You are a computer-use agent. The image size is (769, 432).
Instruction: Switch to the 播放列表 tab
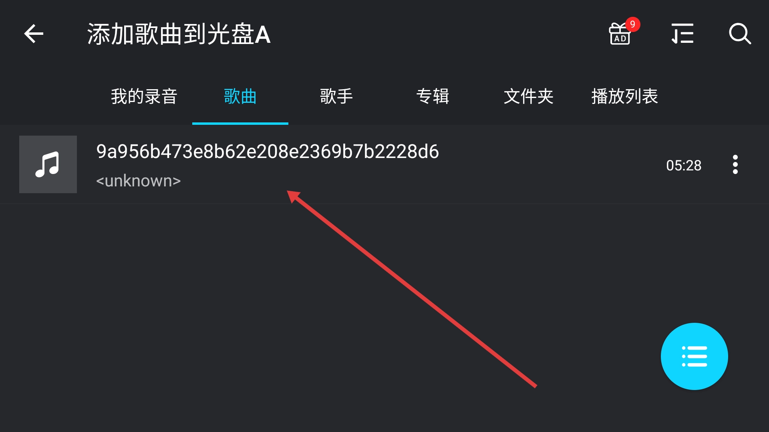(625, 96)
